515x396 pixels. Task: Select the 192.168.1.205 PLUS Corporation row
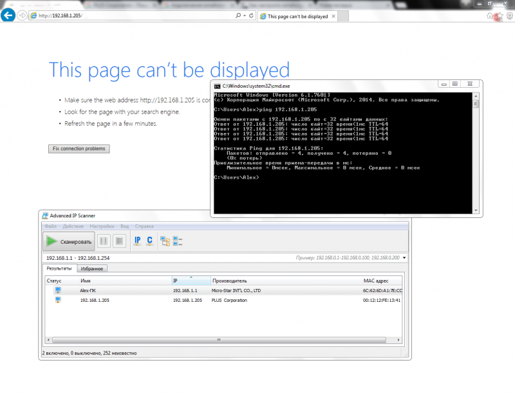point(219,301)
